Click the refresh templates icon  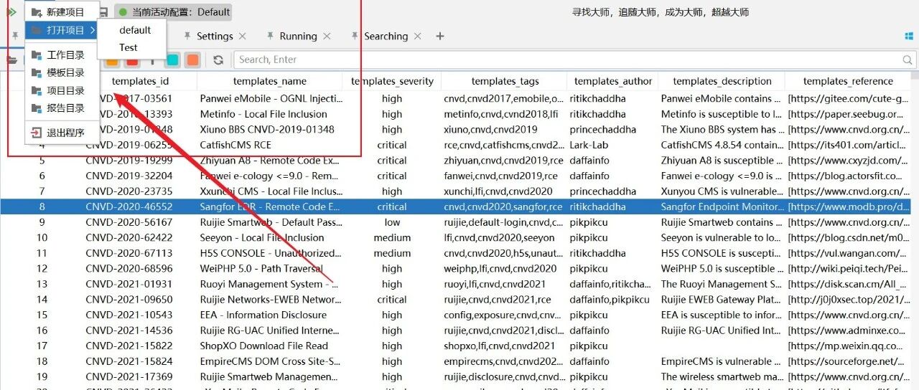pos(218,60)
